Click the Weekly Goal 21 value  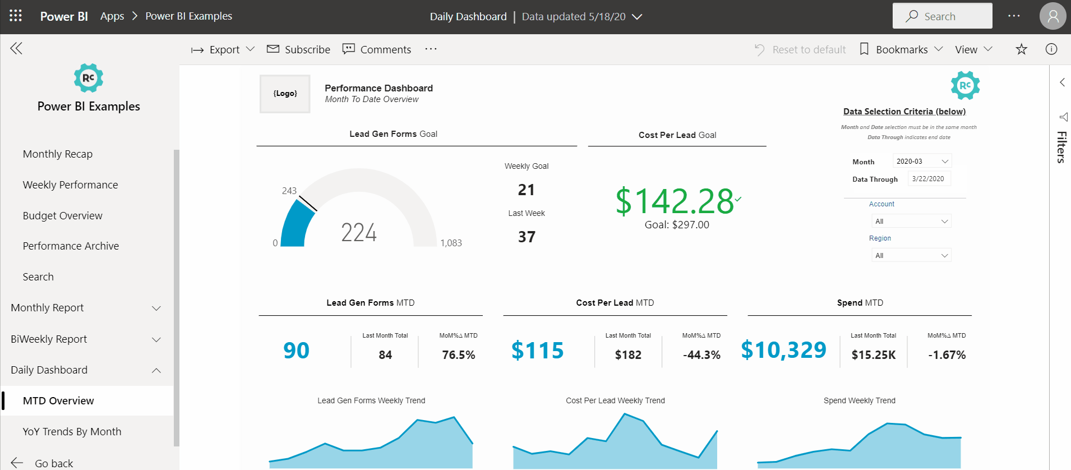coord(526,190)
